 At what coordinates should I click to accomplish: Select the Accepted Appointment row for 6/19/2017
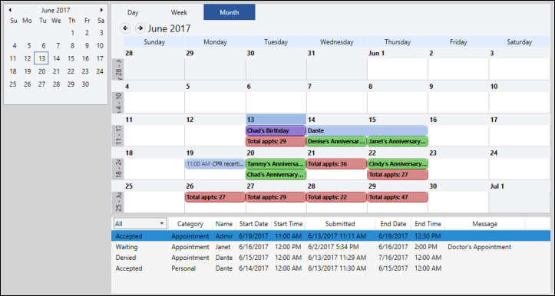tap(331, 236)
